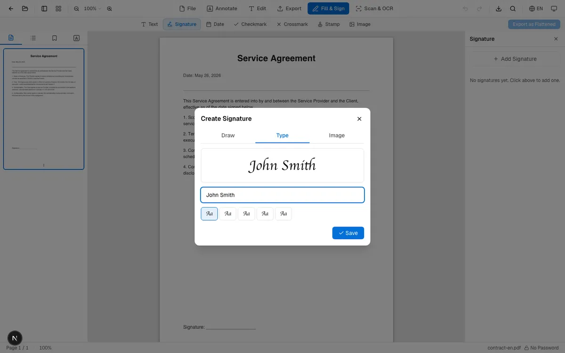Select the Text fill tool
Image resolution: width=565 pixels, height=353 pixels.
coord(150,24)
